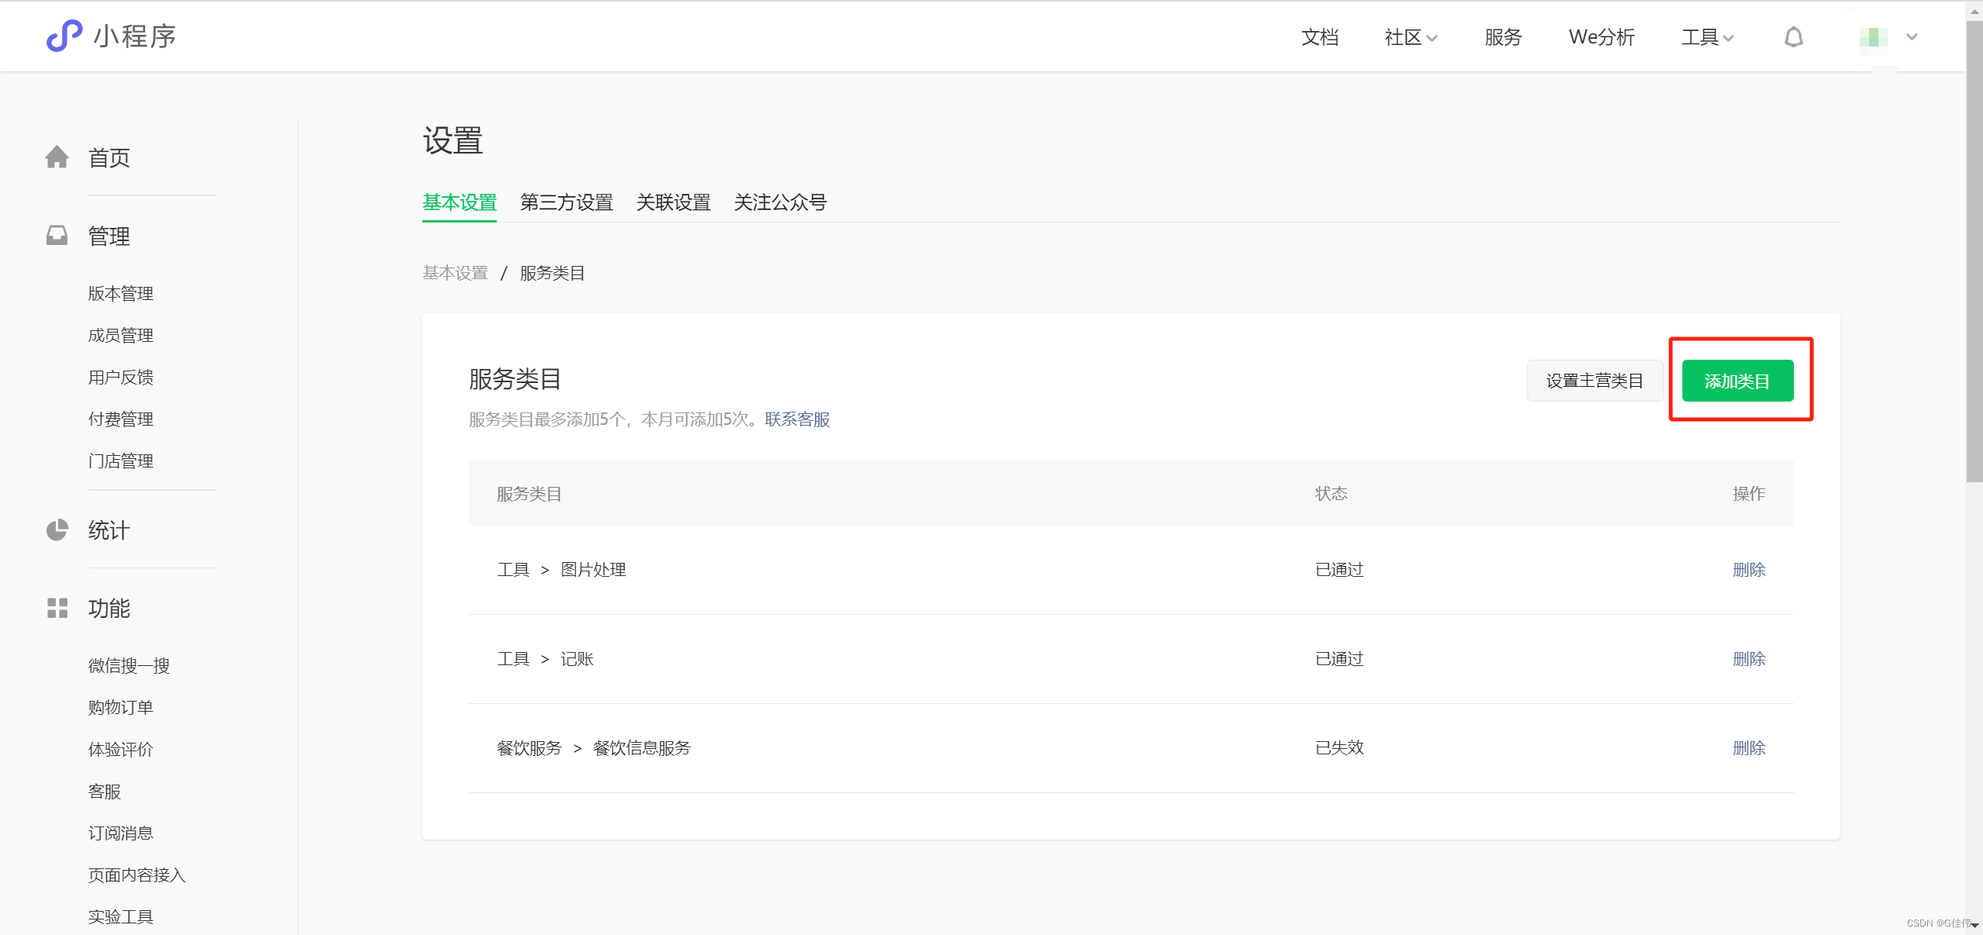This screenshot has height=935, width=1983.
Task: Click the 小程序 logo icon
Action: tap(64, 36)
